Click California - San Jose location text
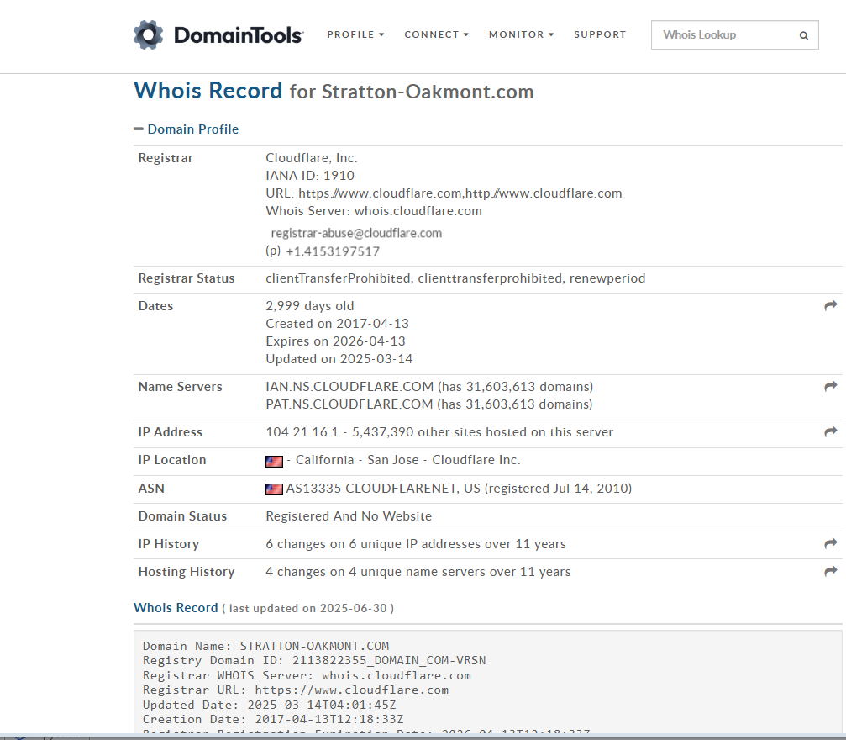The width and height of the screenshot is (846, 740). pos(357,460)
